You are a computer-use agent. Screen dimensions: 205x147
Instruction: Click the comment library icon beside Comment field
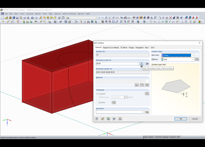(147, 112)
